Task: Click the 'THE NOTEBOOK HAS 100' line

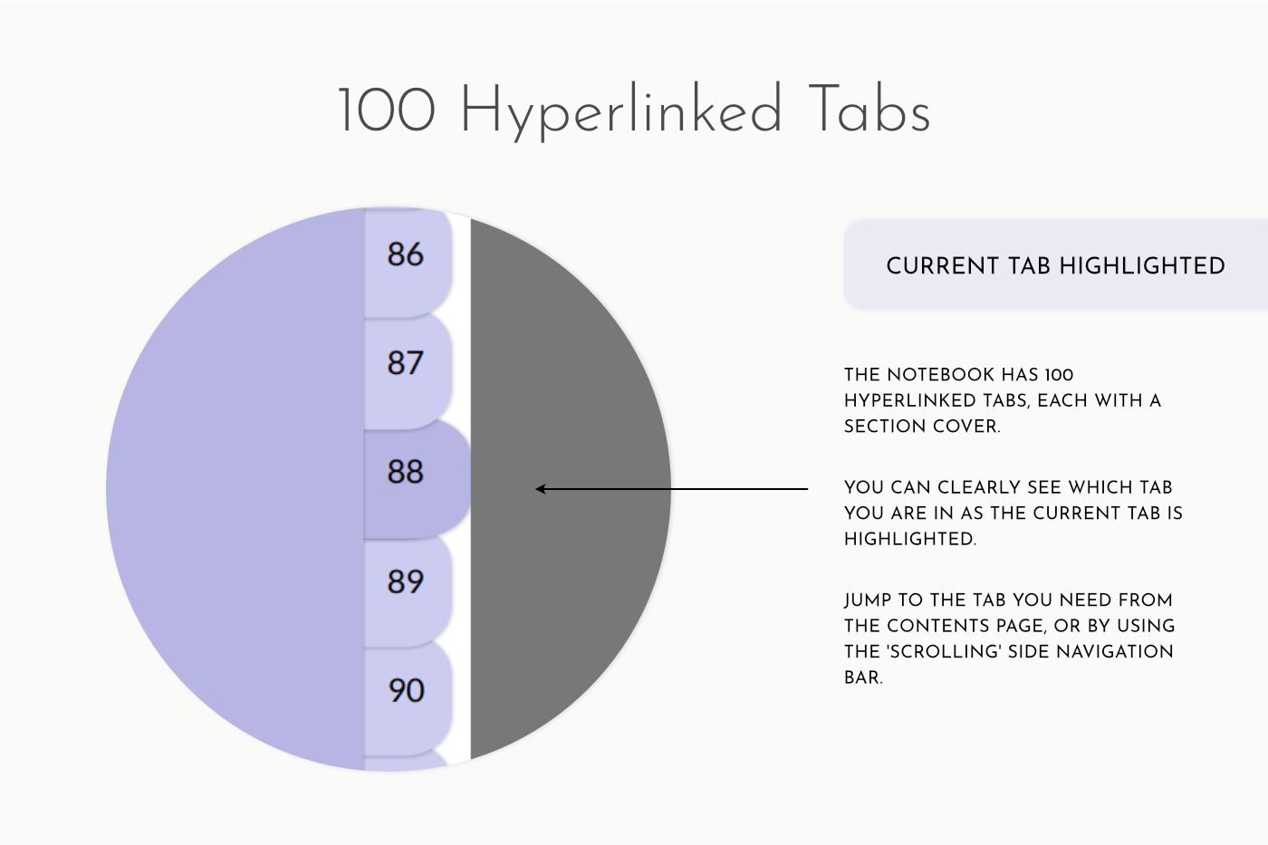Action: coord(958,375)
